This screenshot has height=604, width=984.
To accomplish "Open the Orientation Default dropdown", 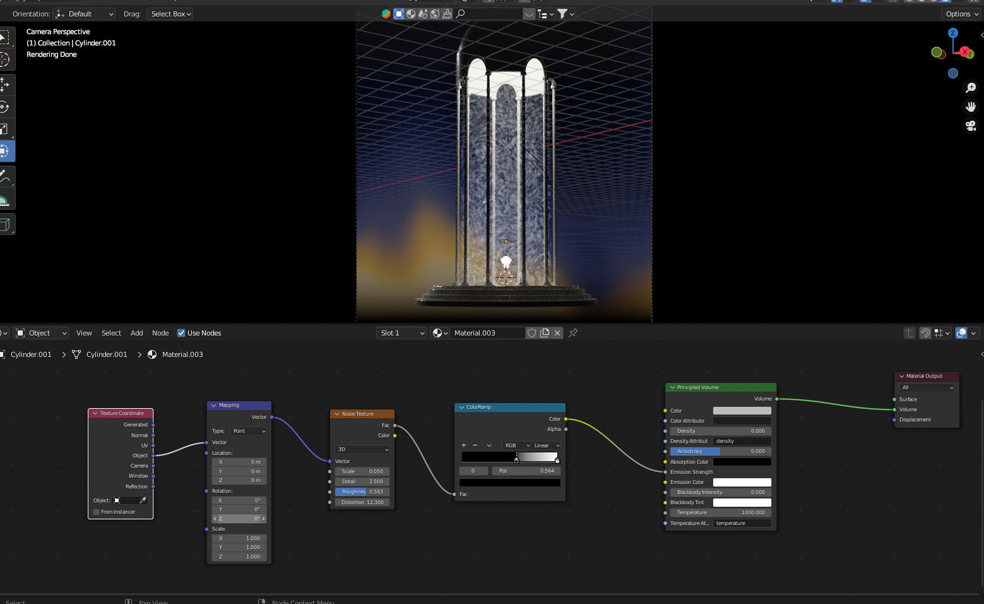I will click(x=85, y=14).
